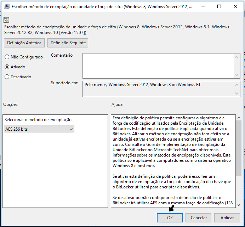Click the Ajuda pane scroll down arrow
The image size is (245, 227).
(239, 205)
